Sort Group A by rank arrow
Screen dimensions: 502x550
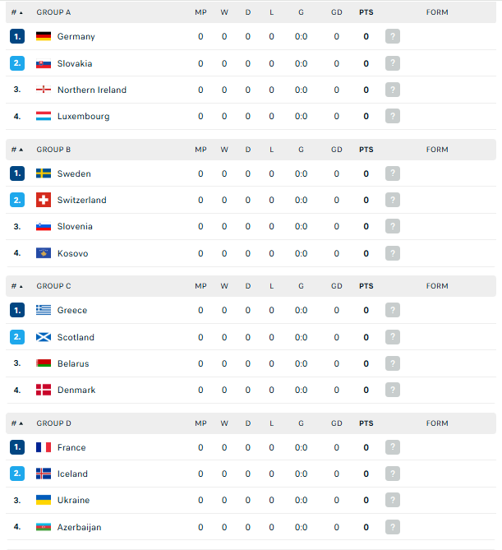click(x=17, y=12)
